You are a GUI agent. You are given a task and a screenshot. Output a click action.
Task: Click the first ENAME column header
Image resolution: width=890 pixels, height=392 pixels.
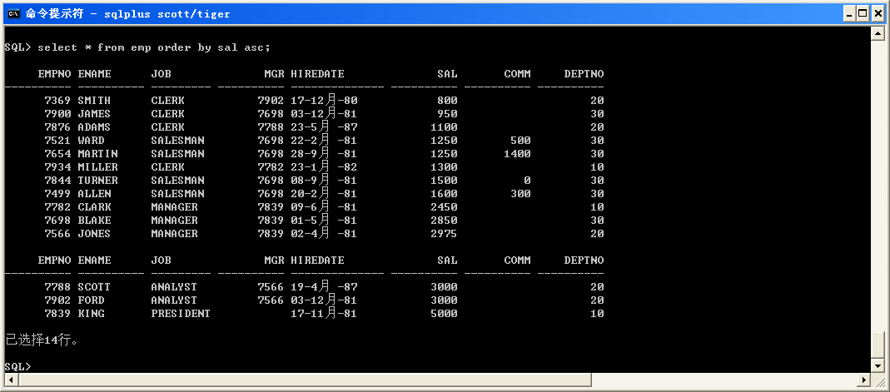tap(94, 74)
